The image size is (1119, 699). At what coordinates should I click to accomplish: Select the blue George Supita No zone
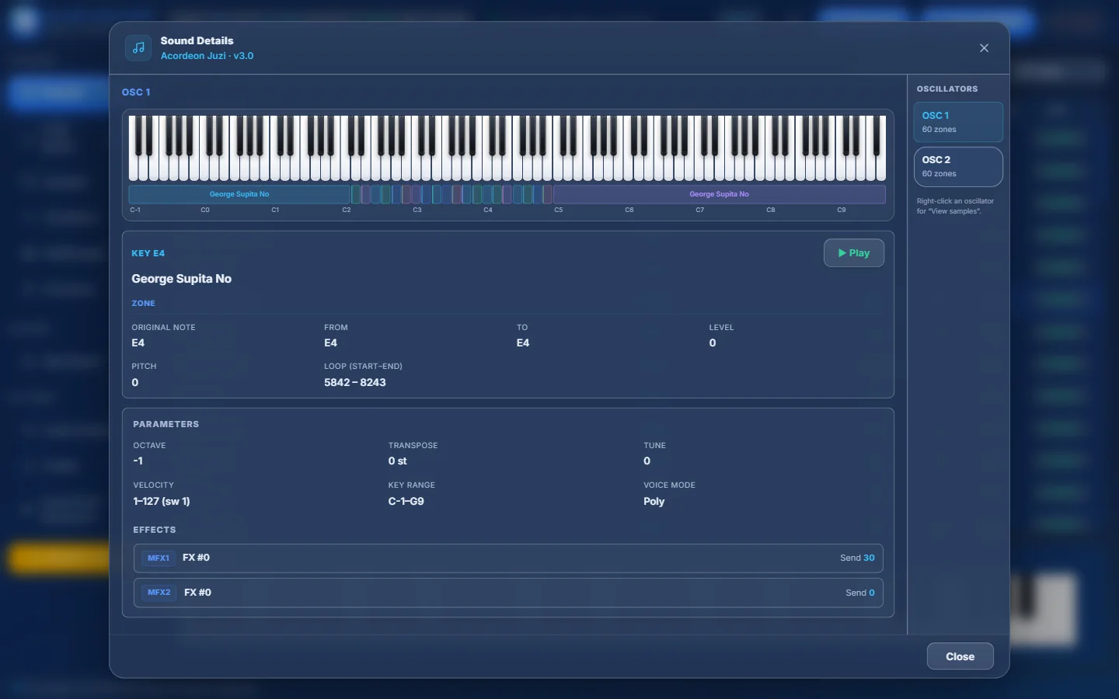click(x=239, y=194)
